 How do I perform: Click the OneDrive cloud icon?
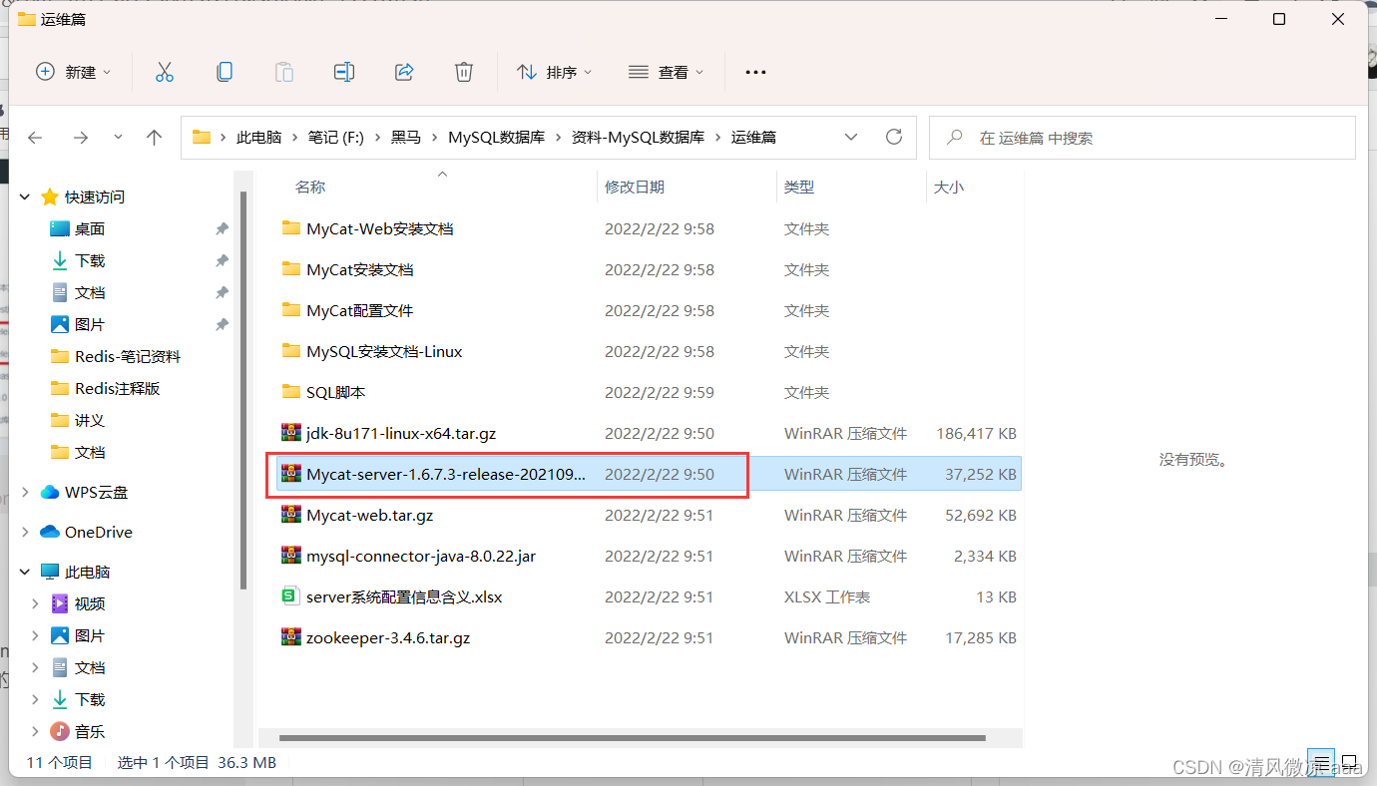[x=50, y=532]
